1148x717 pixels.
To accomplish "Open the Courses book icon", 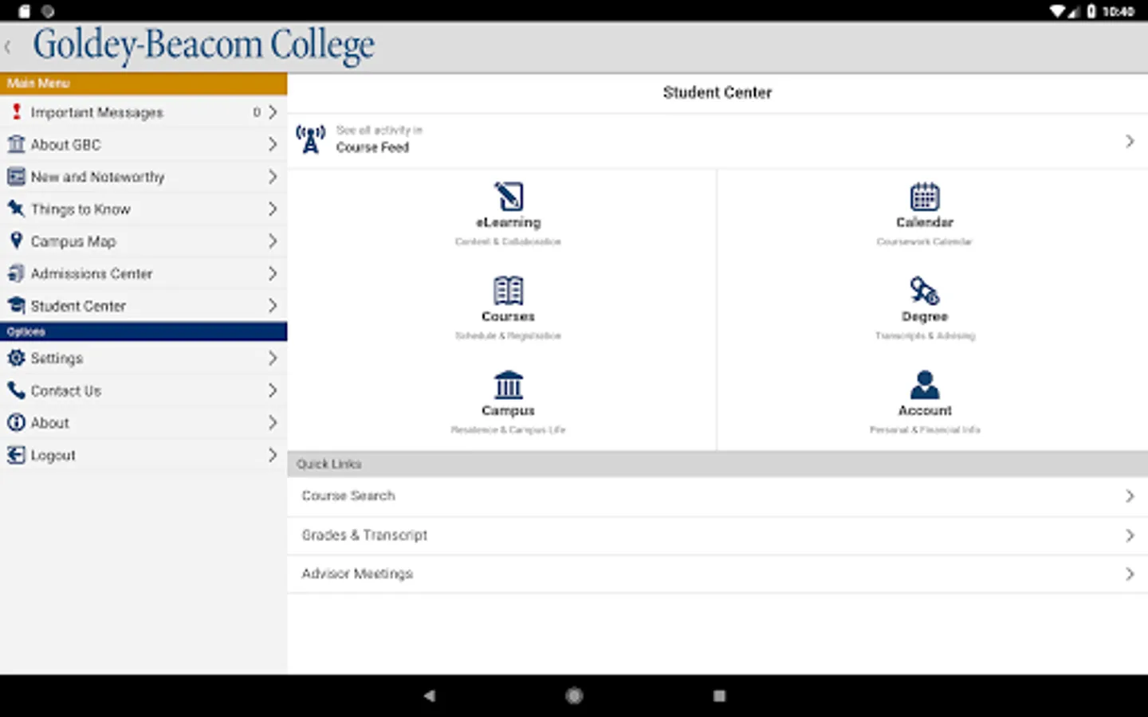I will pyautogui.click(x=509, y=291).
